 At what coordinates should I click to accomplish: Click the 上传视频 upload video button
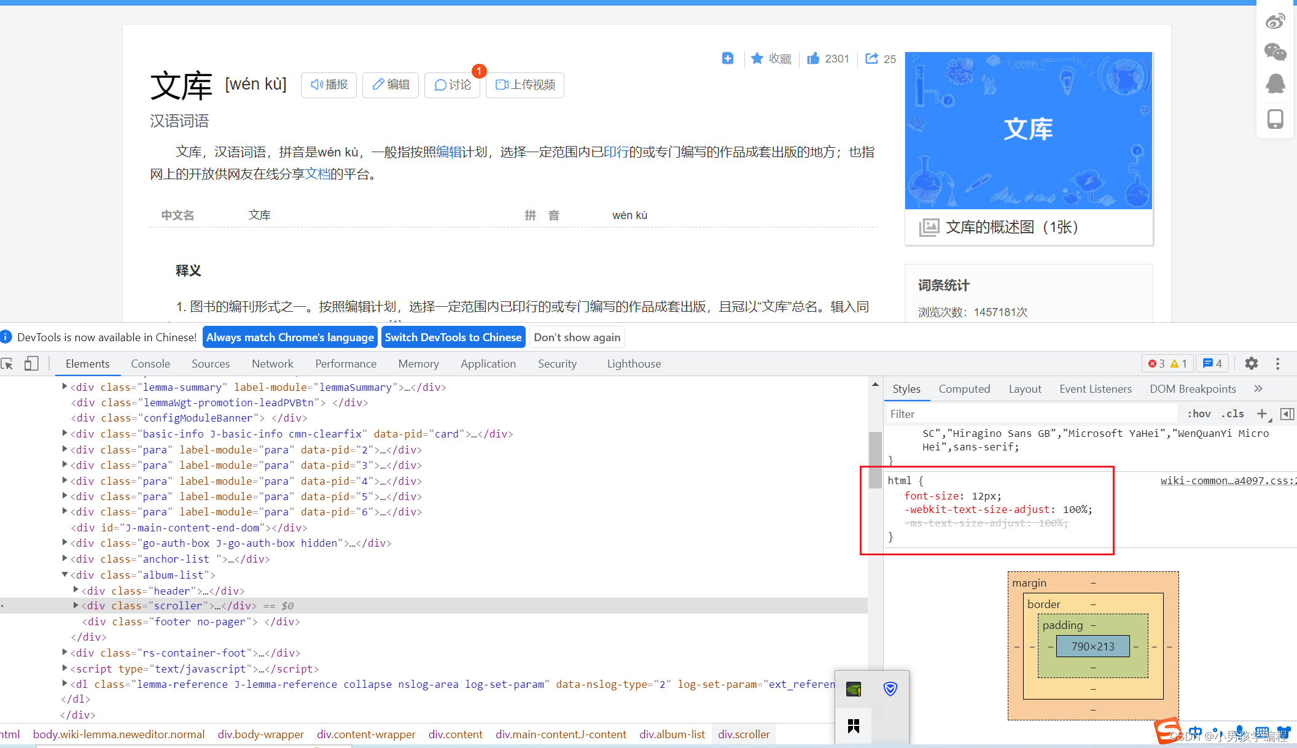[x=525, y=85]
